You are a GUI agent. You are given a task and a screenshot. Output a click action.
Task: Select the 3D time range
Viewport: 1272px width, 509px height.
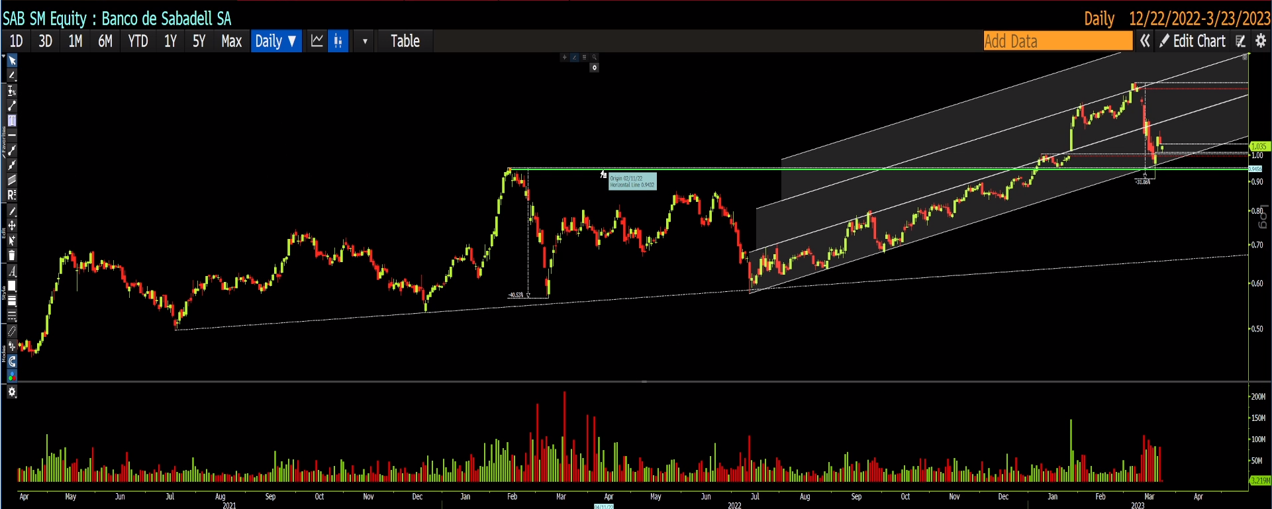click(45, 41)
